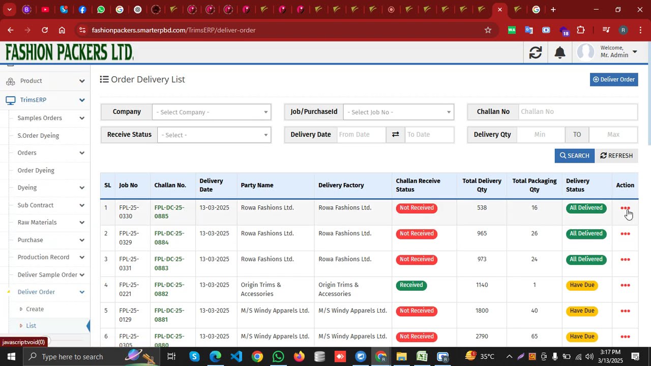Open Excel from taskbar

pos(422,356)
